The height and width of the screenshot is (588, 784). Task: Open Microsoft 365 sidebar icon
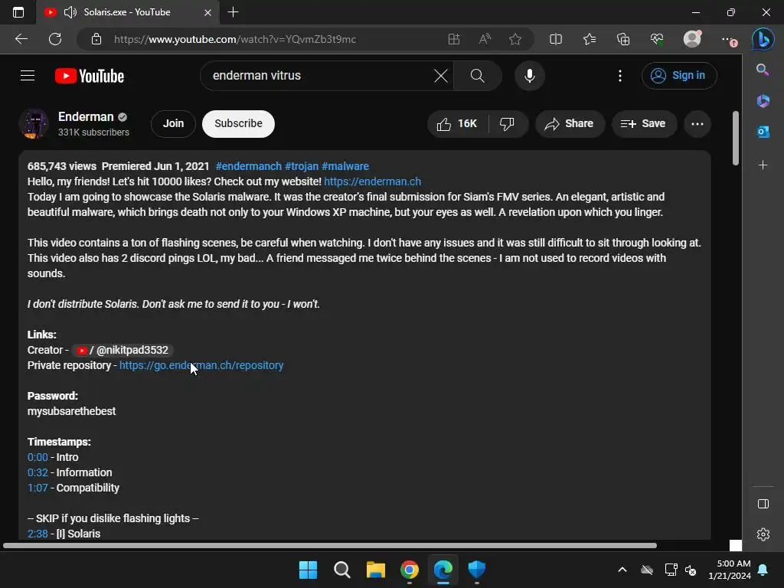[763, 101]
